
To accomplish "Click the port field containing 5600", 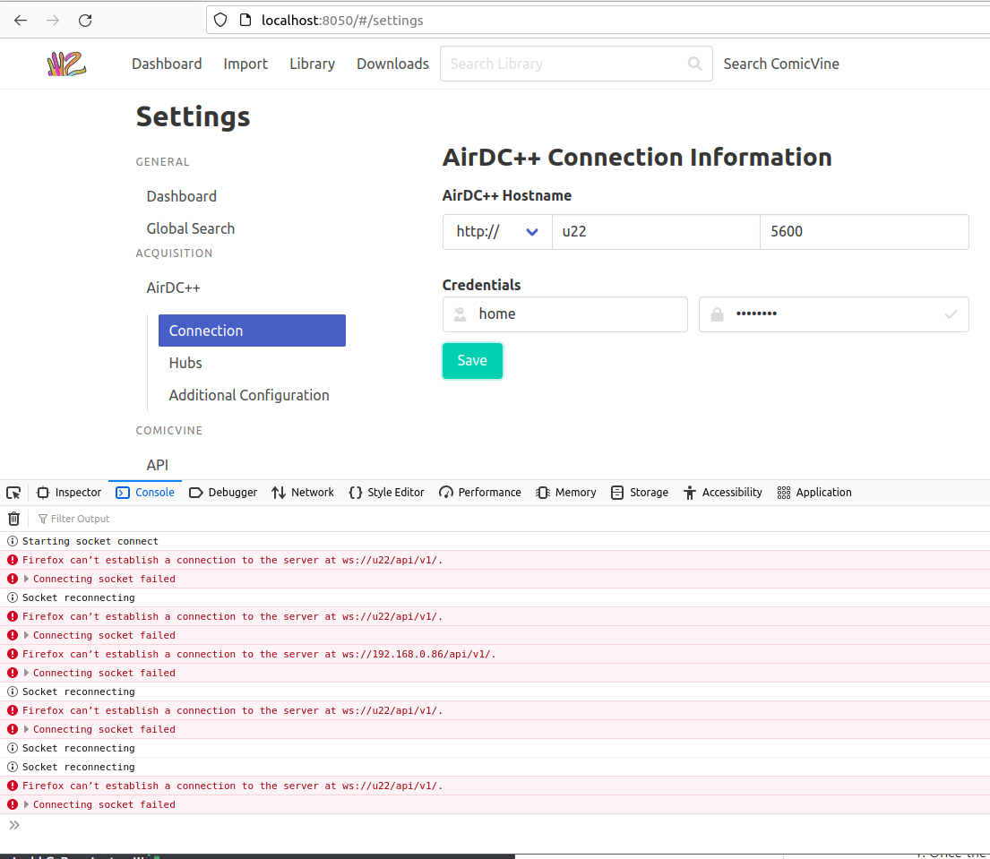I will (x=865, y=232).
